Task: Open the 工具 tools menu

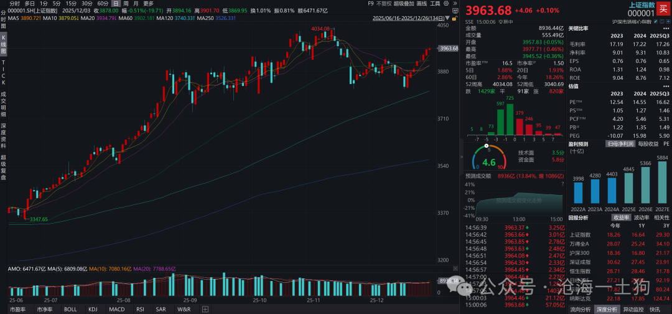Action: pyautogui.click(x=435, y=3)
